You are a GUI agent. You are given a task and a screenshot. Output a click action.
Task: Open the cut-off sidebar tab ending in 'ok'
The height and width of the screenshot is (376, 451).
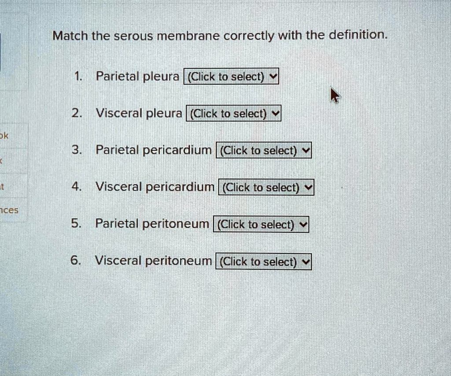click(4, 136)
